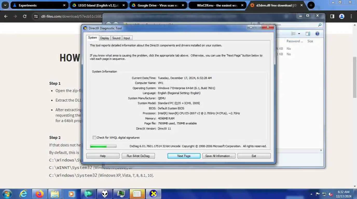Open Firefox from taskbar

40,194
